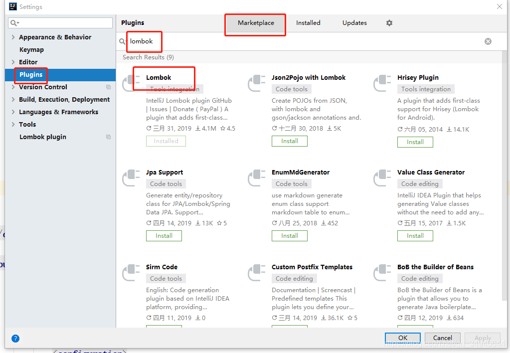Open the Value Class Generator title
This screenshot has width=510, height=353.
(x=431, y=172)
